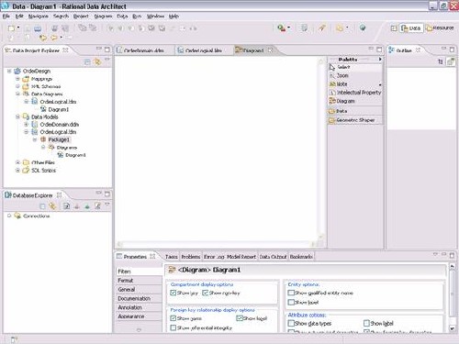Toggle Show name checkbox under foreign key options
Image resolution: width=459 pixels, height=344 pixels.
[x=173, y=318]
